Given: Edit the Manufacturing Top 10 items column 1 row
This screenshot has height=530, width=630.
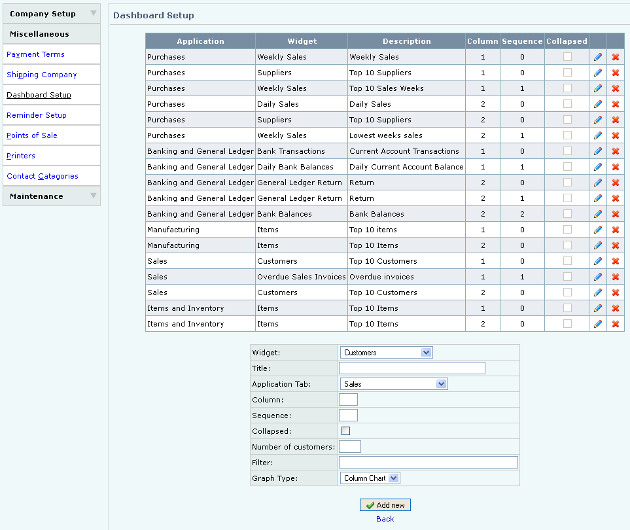Looking at the screenshot, I should pyautogui.click(x=598, y=230).
